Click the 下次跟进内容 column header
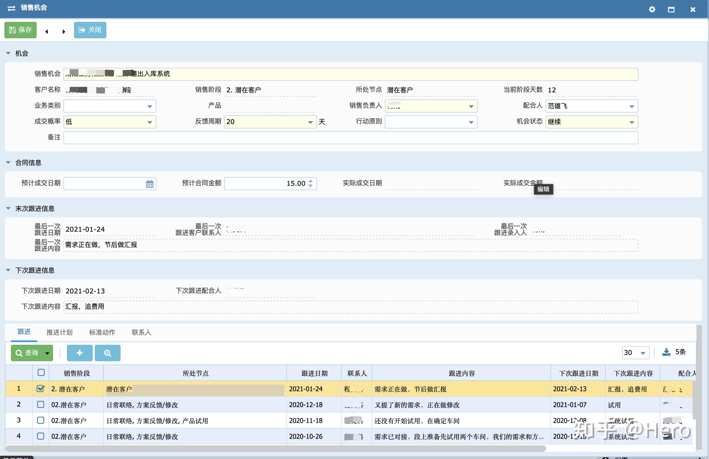709x459 pixels. 633,373
